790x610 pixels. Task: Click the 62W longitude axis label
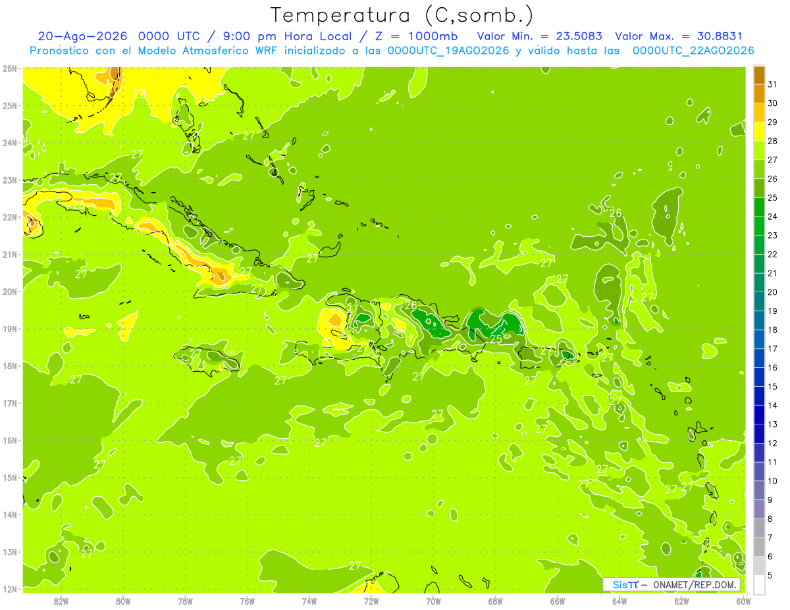tap(681, 601)
